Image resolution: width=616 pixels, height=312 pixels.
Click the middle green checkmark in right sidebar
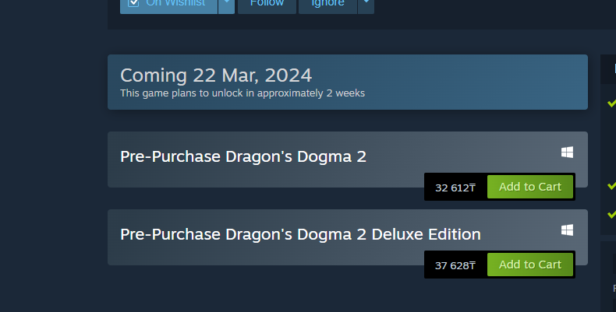click(611, 185)
